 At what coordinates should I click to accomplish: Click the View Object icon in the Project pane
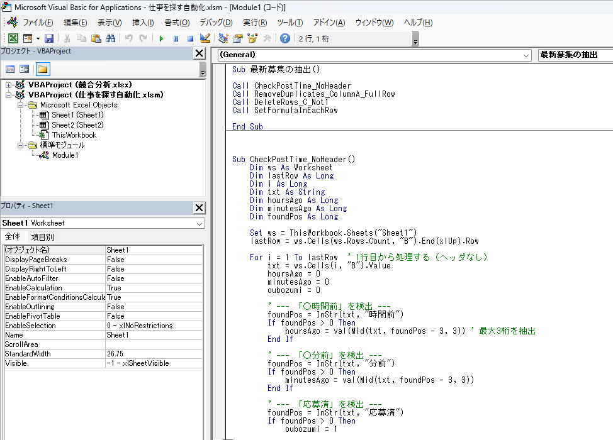pyautogui.click(x=25, y=70)
